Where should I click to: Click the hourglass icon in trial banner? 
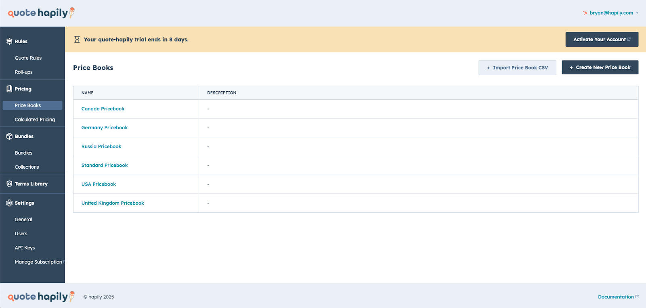point(77,40)
